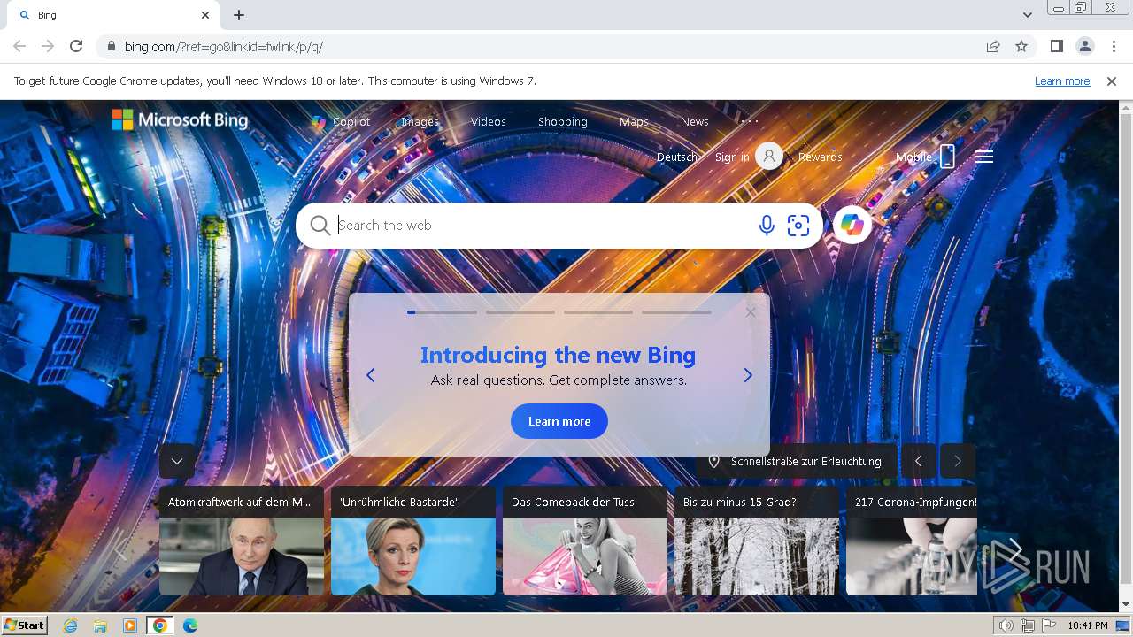Click the Search the web input field

click(540, 226)
